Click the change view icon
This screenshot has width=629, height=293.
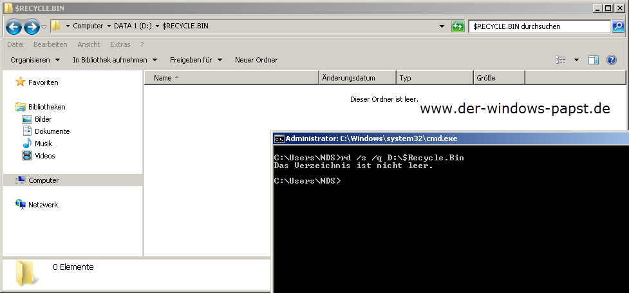pos(561,60)
